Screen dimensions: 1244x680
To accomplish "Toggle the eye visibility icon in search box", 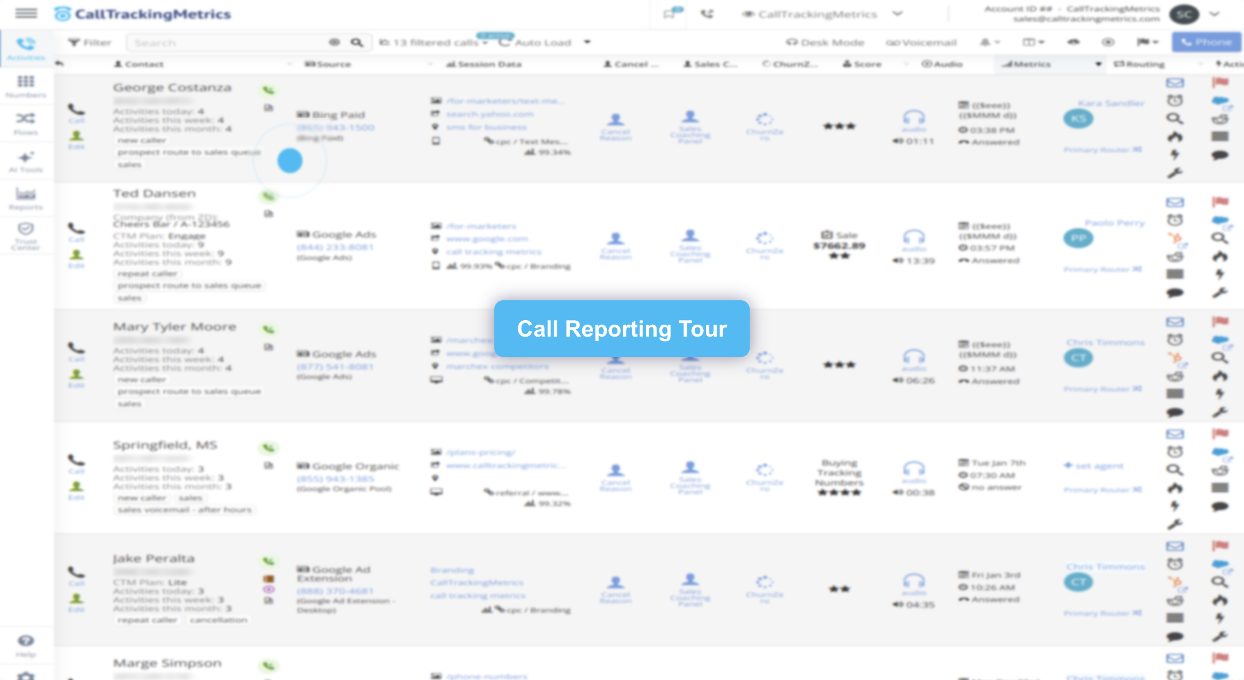I will point(334,43).
